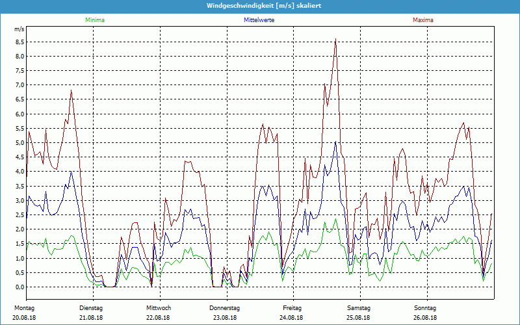Click the red Maxima peak above 8,5 on Friday
Screen dimensions: 520x325
[x=335, y=40]
